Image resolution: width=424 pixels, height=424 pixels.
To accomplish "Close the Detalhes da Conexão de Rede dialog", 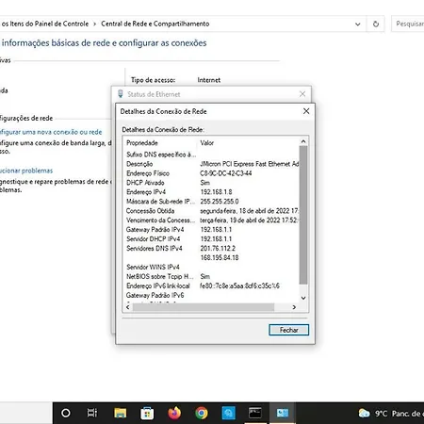I will pos(306,111).
